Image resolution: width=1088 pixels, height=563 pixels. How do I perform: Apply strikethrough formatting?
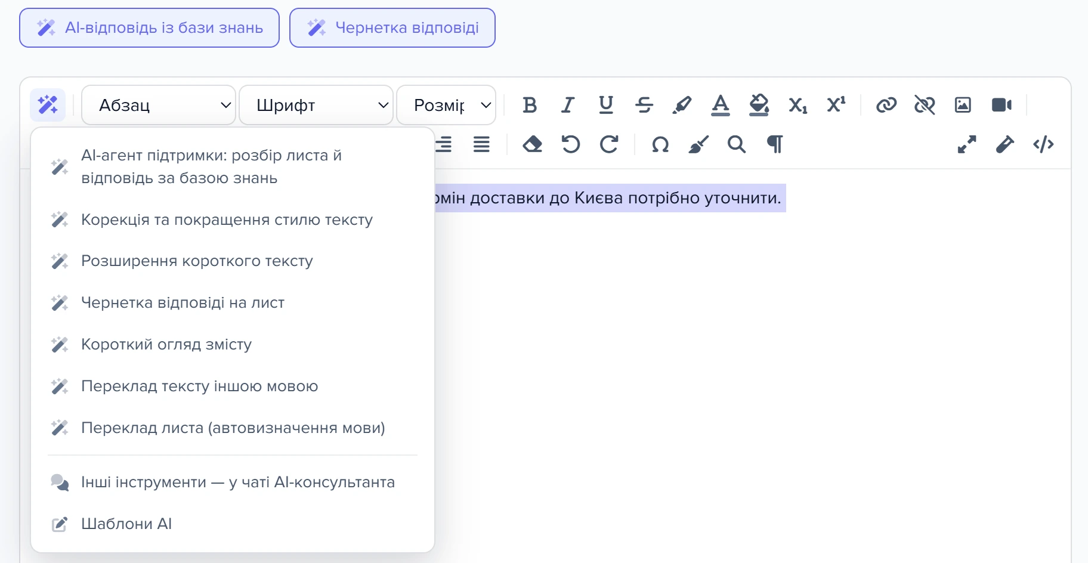(x=644, y=105)
